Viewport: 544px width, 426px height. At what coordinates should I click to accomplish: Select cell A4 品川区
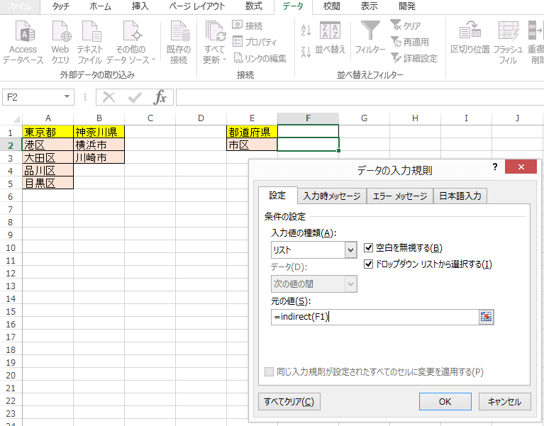click(x=48, y=170)
